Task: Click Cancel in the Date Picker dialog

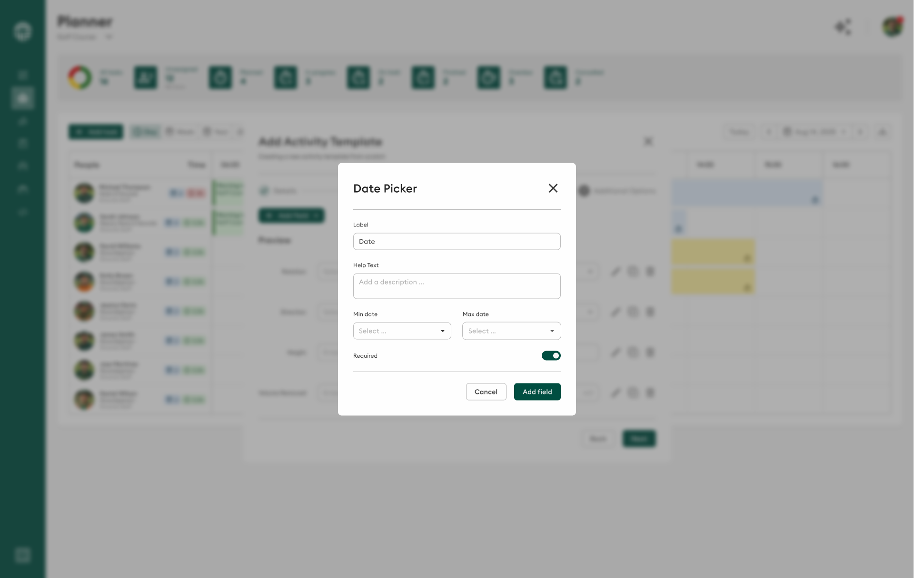Action: tap(486, 392)
